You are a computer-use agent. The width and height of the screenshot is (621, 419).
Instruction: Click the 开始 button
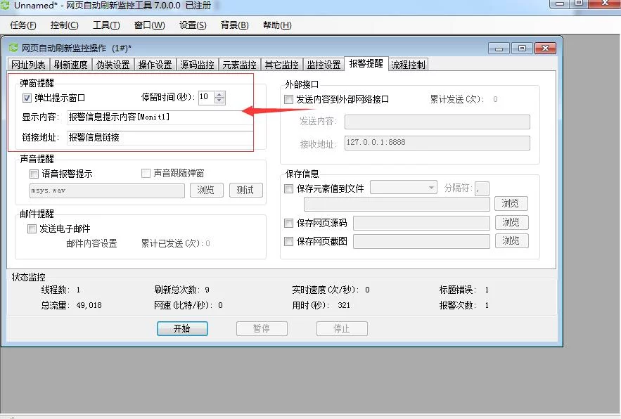[x=182, y=329]
